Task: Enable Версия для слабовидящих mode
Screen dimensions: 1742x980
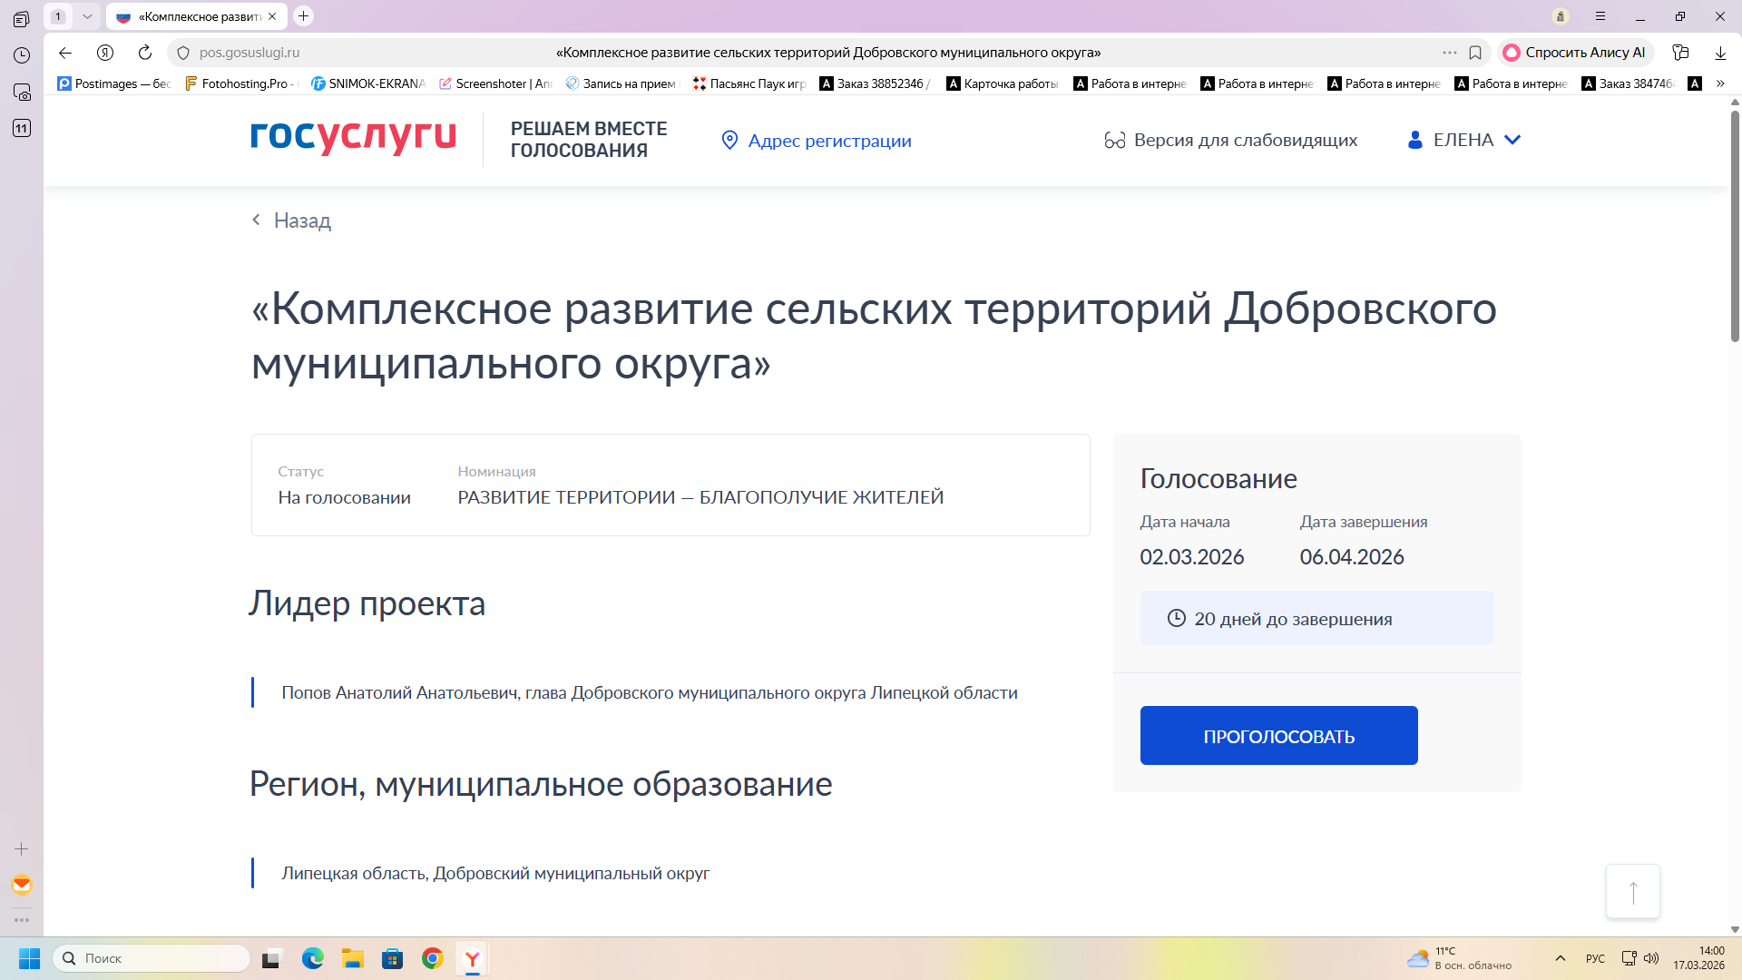Action: tap(1231, 141)
